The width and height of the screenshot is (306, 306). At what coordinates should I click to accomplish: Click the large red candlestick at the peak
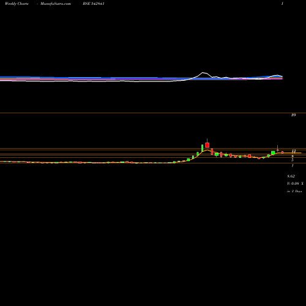[207, 145]
